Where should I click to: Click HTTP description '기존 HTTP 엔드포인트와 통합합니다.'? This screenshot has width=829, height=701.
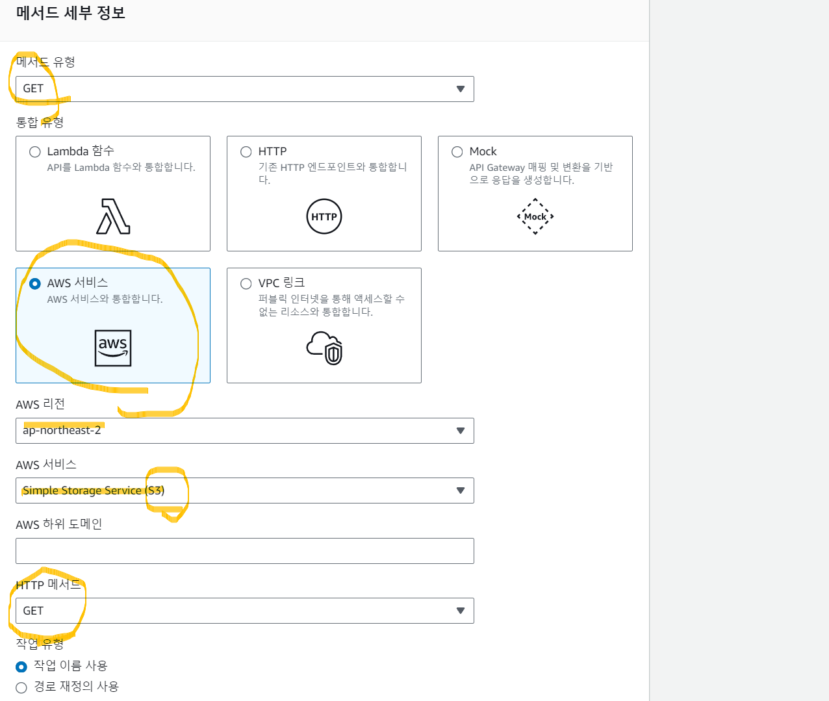333,173
